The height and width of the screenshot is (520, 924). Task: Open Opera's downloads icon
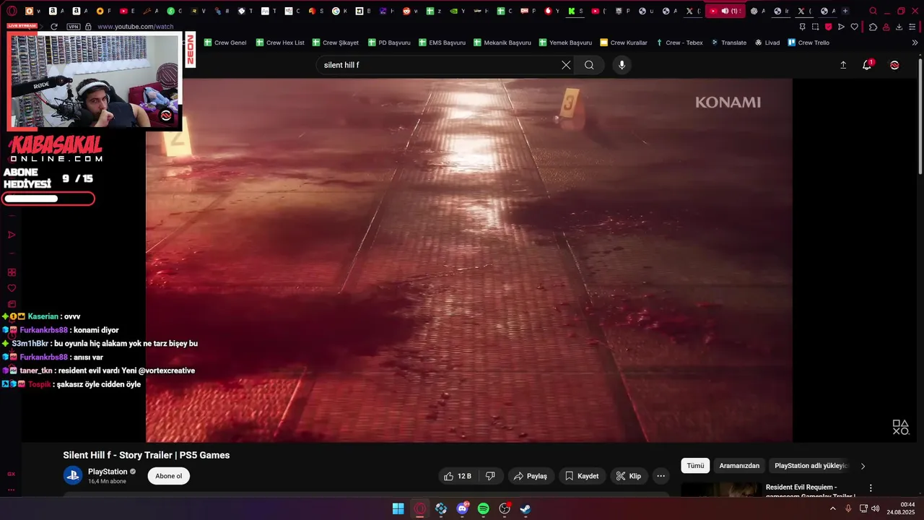(899, 27)
